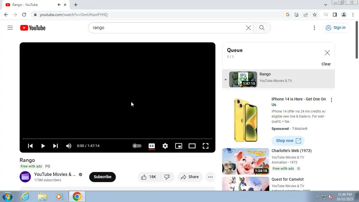
Task: Toggle closed captions CC button
Action: [x=152, y=146]
